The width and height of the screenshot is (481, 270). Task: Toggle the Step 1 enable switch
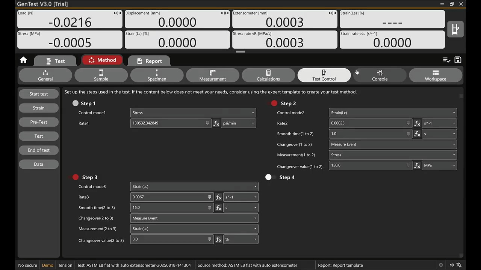coord(76,103)
